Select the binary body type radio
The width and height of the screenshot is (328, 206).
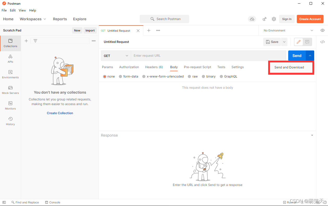tap(203, 76)
